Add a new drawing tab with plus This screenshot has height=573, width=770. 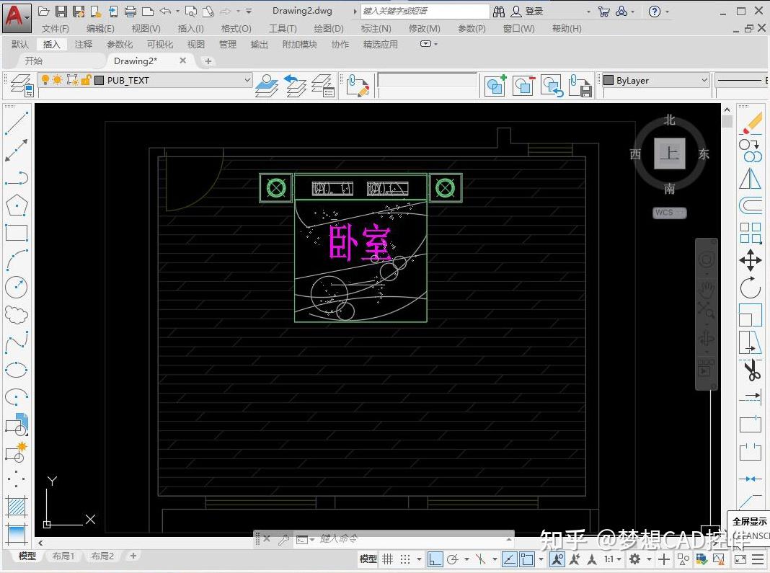point(208,61)
